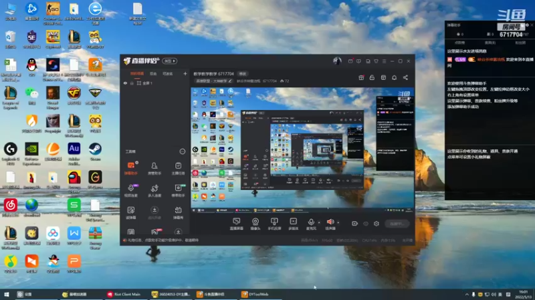The width and height of the screenshot is (535, 300).
Task: Select the second scene tab
Action: point(153,73)
